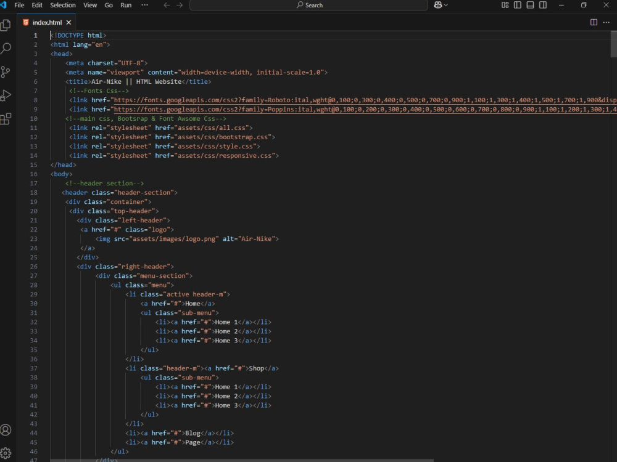
Task: Expand the Copilot dropdown chevron
Action: (446, 5)
